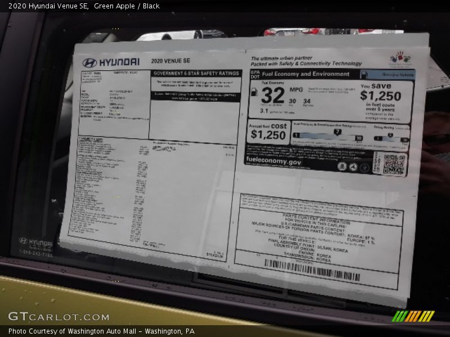Click the 'The ultimate urban partner' tagline
Viewport: 450px width, 337px height.
tap(281, 58)
